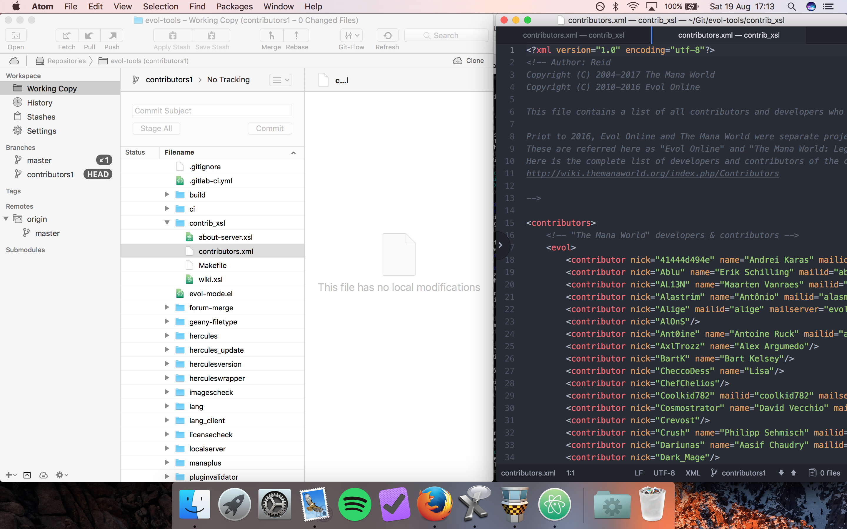Open Tower app from the dock
This screenshot has width=847, height=529.
pyautogui.click(x=514, y=504)
